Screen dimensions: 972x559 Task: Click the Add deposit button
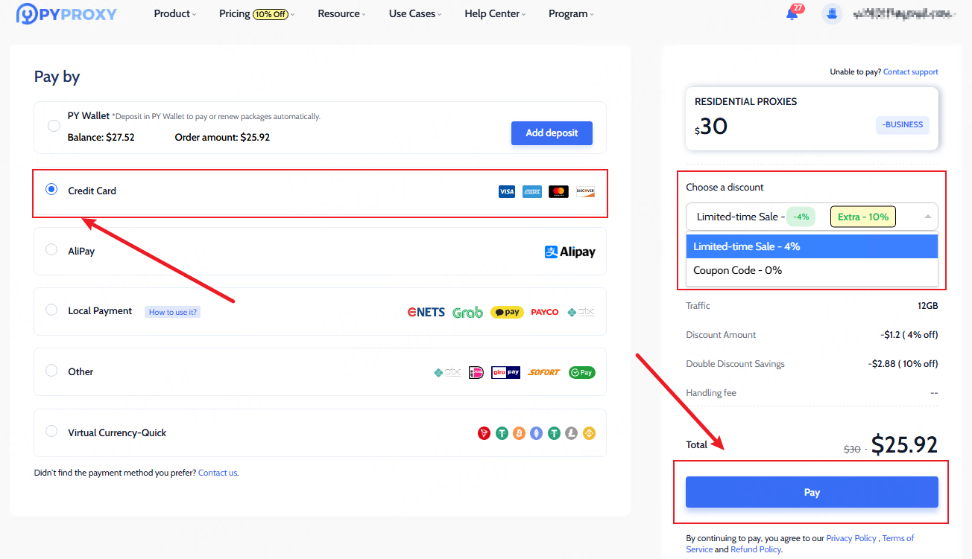552,133
